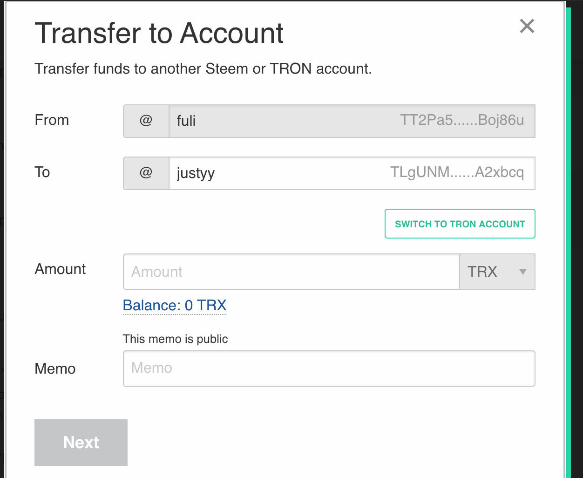This screenshot has height=478, width=583.
Task: Click the sender TRON address TT2Pa5......Boj86u
Action: pos(462,121)
